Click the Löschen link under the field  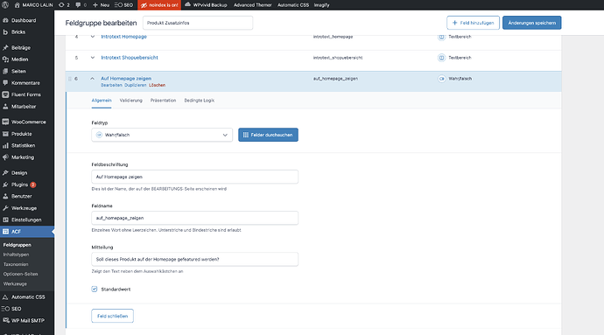coord(158,85)
